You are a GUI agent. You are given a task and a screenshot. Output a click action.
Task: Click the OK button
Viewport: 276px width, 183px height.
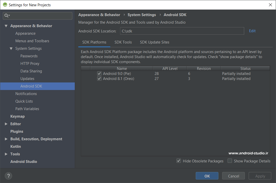(x=207, y=176)
